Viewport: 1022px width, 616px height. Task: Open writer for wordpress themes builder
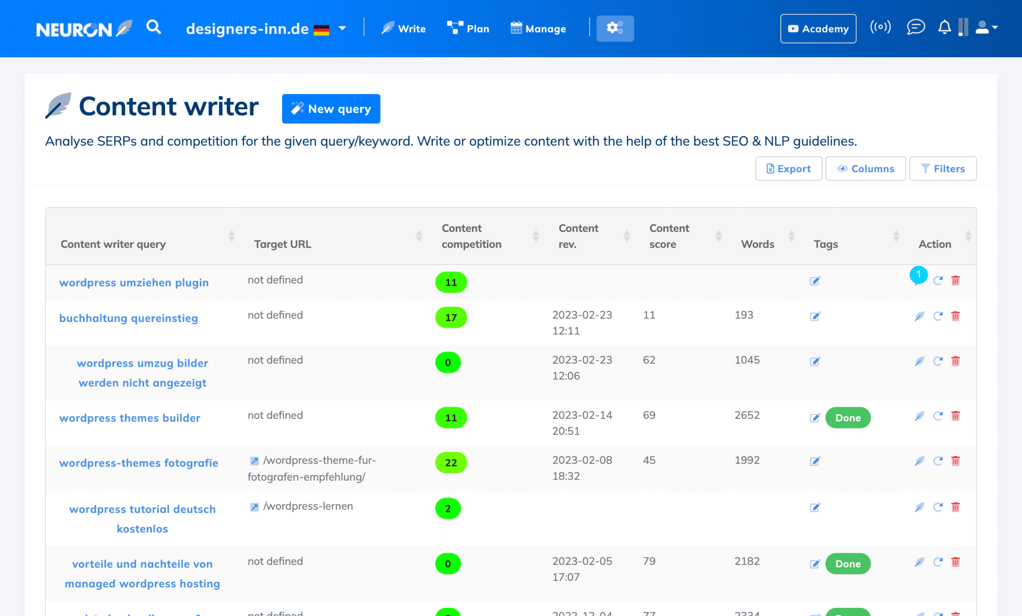pos(919,416)
